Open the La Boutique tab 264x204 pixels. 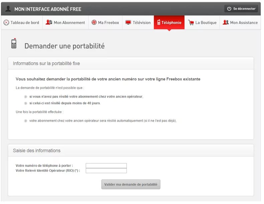point(202,22)
